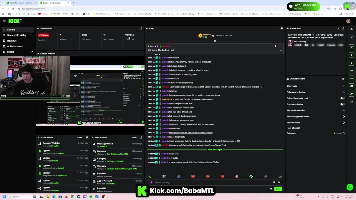Pop out the Activity Feed panel
This screenshot has width=356, height=200.
click(x=86, y=137)
